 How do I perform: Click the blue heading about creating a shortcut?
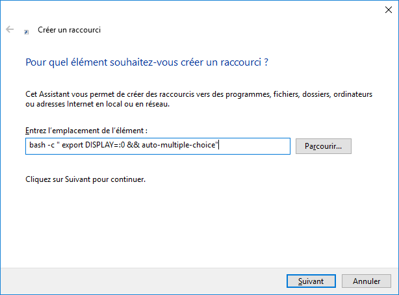point(147,62)
